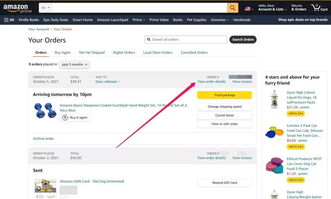Screen dimensions: 331x199
Task: Add Ethical Products SPOT can cover to cart
Action: coord(296,180)
